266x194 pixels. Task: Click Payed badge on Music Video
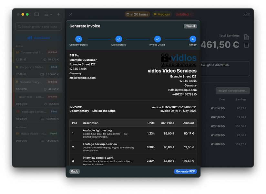54,133
